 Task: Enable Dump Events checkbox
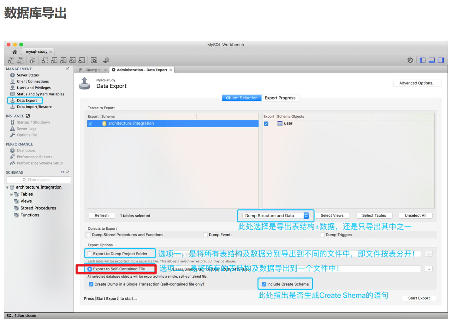(x=205, y=235)
